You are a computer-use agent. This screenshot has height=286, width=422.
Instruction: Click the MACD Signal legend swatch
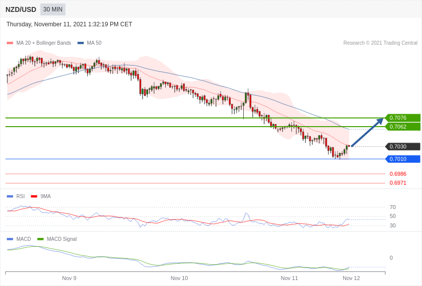[40, 239]
